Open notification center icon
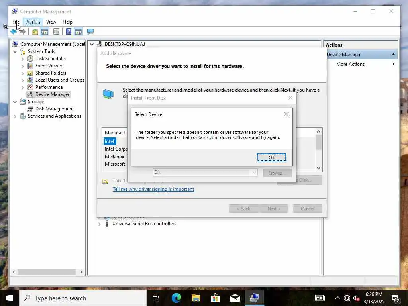The height and width of the screenshot is (306, 408). [x=396, y=298]
